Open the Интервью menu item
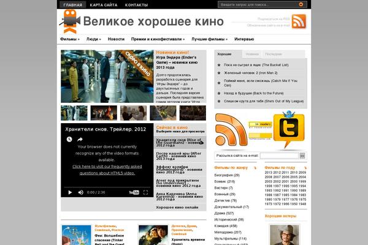 pyautogui.click(x=244, y=39)
